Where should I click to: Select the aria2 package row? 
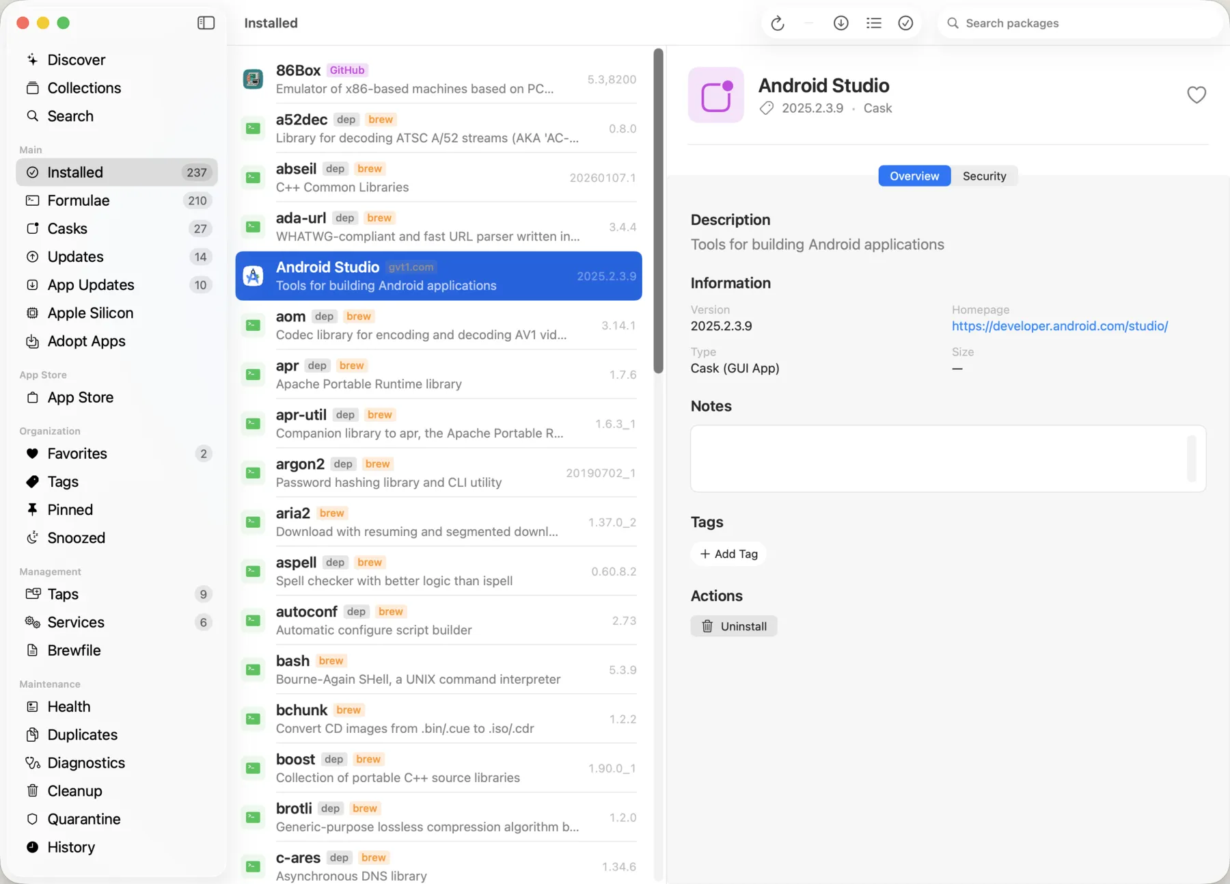pos(439,522)
